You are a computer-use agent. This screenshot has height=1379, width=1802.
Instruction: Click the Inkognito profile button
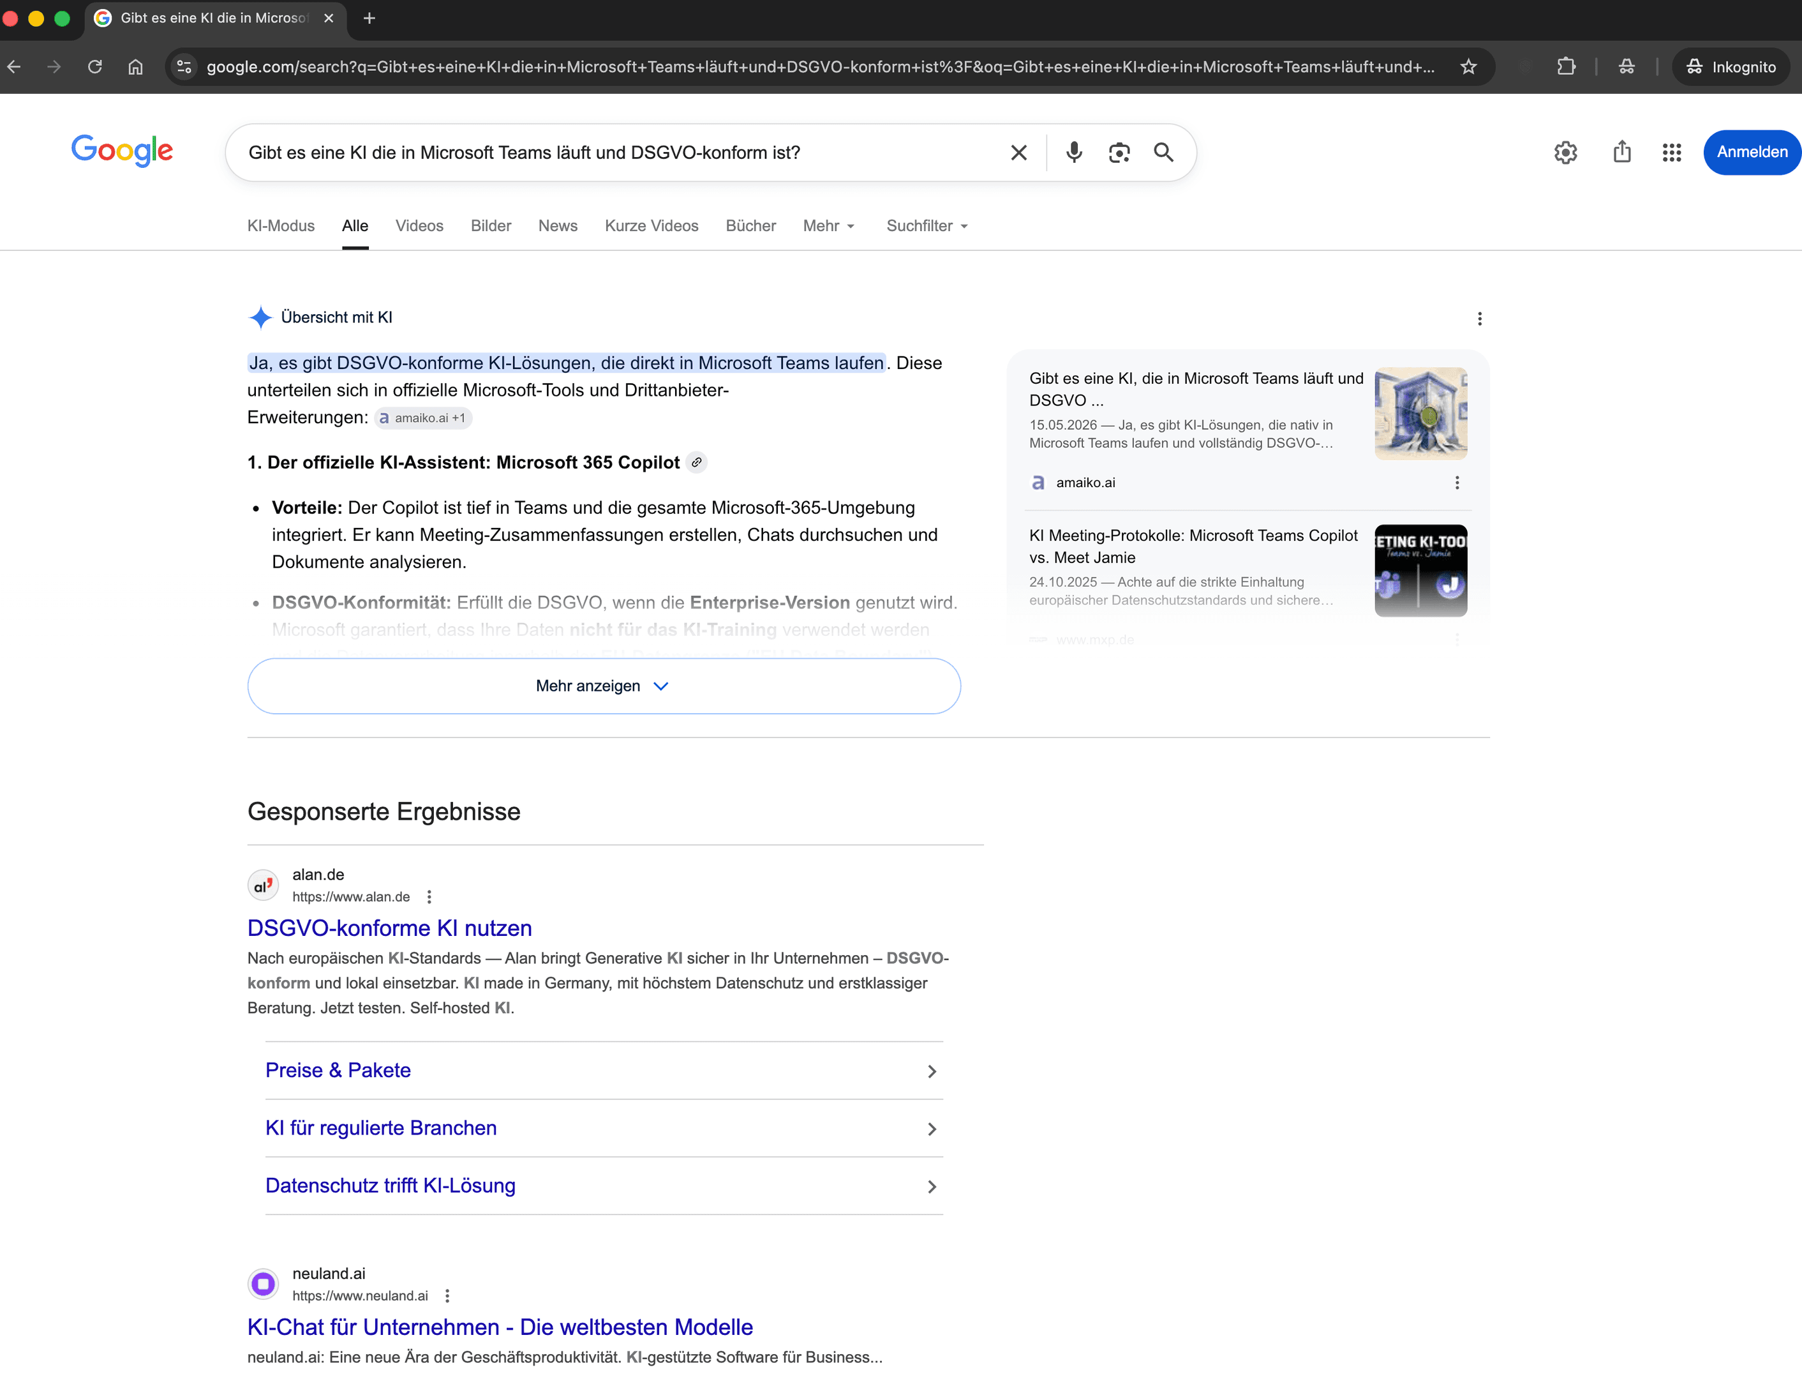[x=1731, y=66]
